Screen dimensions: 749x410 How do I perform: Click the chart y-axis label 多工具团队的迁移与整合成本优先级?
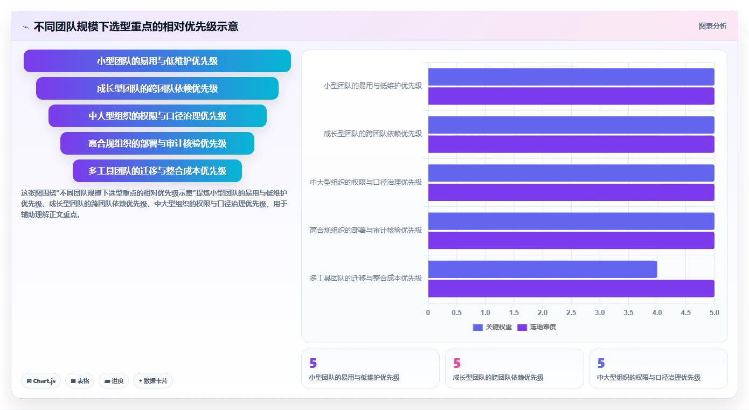click(x=366, y=278)
